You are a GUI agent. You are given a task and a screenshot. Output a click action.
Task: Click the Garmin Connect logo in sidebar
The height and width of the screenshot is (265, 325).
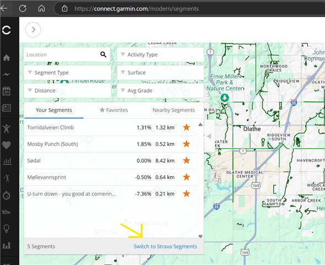[7, 30]
